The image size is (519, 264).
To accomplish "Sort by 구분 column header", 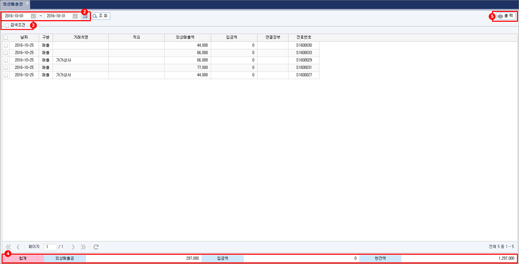I will pyautogui.click(x=46, y=38).
